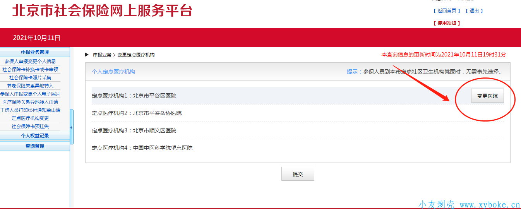
Task: Open the 返回首页 link
Action: pos(447,11)
